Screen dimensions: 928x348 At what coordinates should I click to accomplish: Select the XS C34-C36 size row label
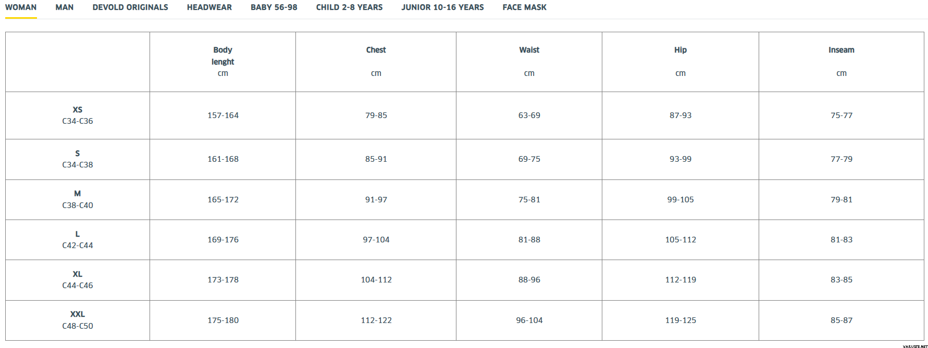(x=78, y=115)
